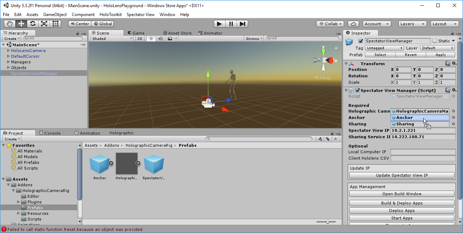Open object picker for Anchor field
The height and width of the screenshot is (233, 463).
coord(453,118)
